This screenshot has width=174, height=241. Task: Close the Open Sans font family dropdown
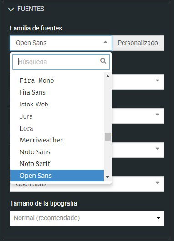click(x=61, y=43)
